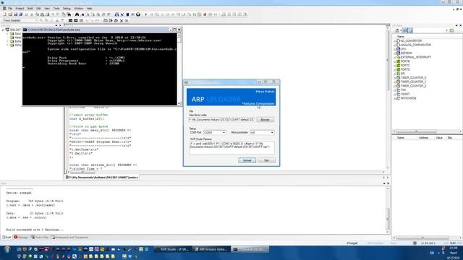This screenshot has width=463, height=260.
Task: Click the blue X icon in trace toolbar
Action: pos(122,21)
